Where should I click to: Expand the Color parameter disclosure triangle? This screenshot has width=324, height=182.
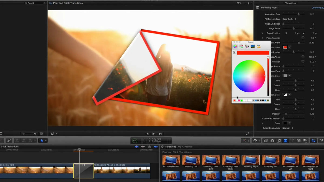(x=263, y=123)
